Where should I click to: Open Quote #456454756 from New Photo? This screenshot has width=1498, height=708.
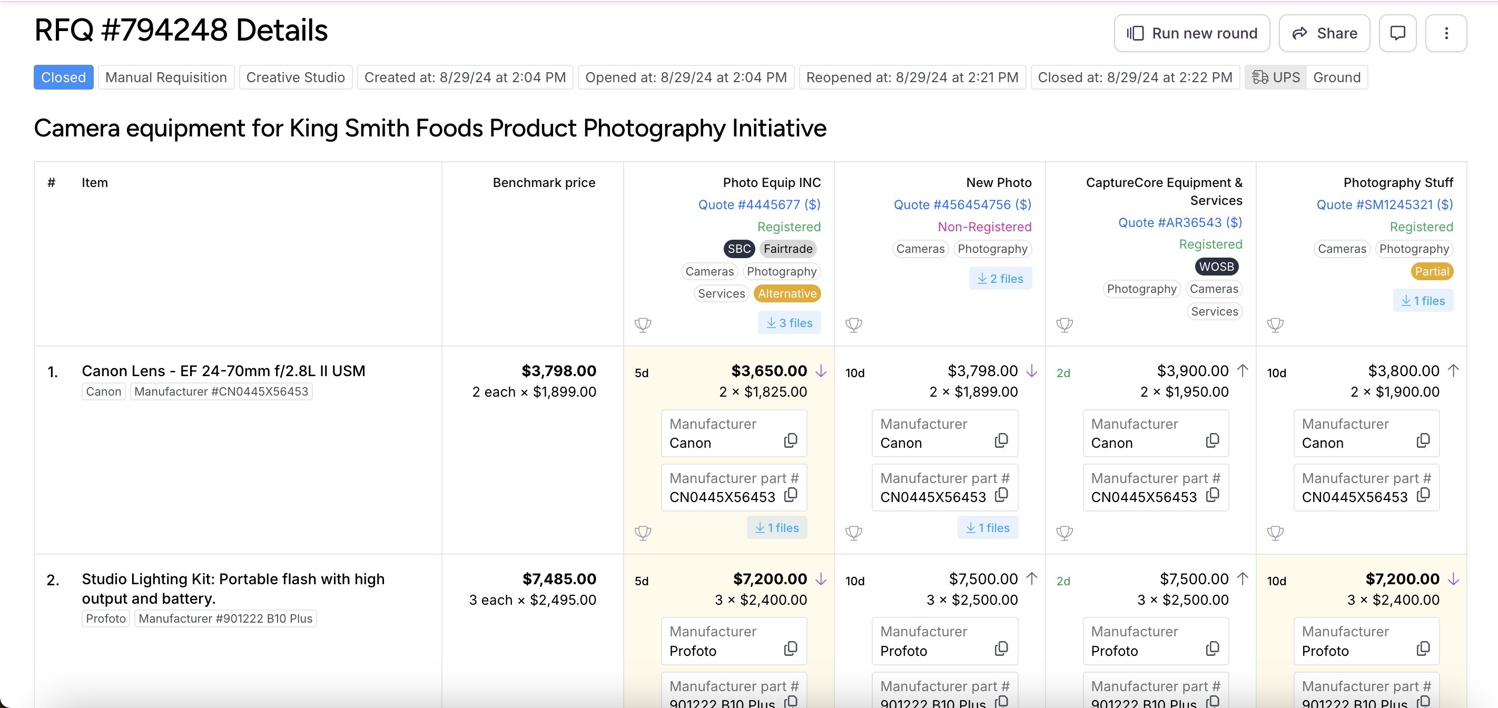pos(962,204)
